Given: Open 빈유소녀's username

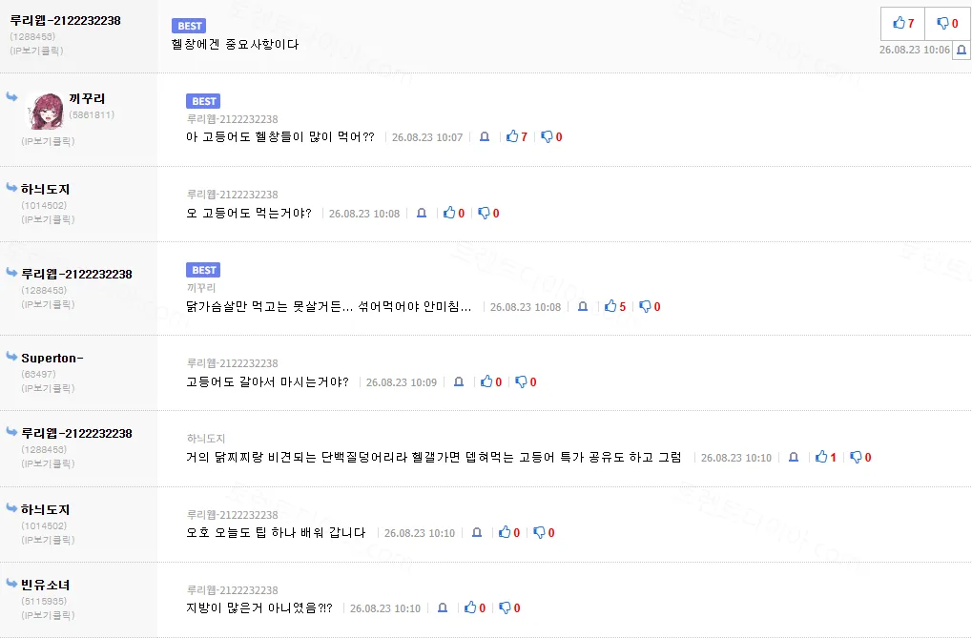Looking at the screenshot, I should [x=45, y=585].
